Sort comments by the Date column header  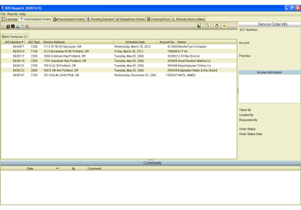point(30,168)
